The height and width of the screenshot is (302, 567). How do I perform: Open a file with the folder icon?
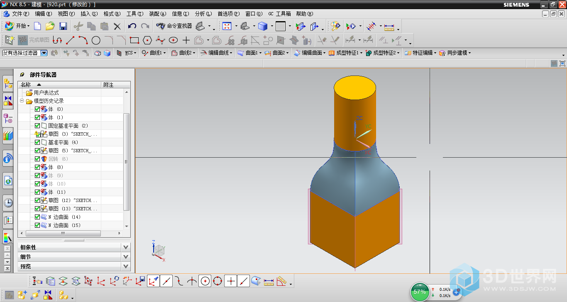pyautogui.click(x=50, y=26)
